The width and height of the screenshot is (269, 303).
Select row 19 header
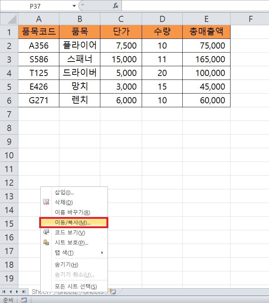click(x=9, y=278)
